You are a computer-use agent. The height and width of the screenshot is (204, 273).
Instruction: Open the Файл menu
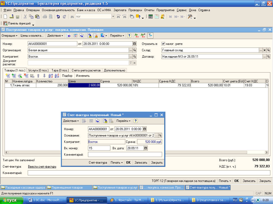point(7,10)
